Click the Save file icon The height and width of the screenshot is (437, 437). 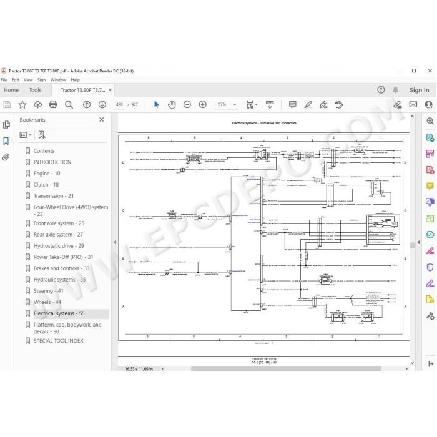tap(7, 104)
